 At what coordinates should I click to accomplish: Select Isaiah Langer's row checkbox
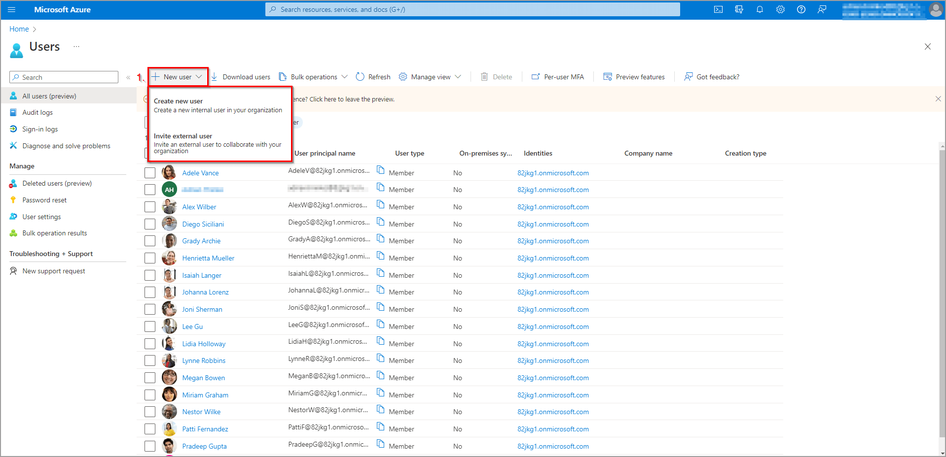(x=150, y=275)
